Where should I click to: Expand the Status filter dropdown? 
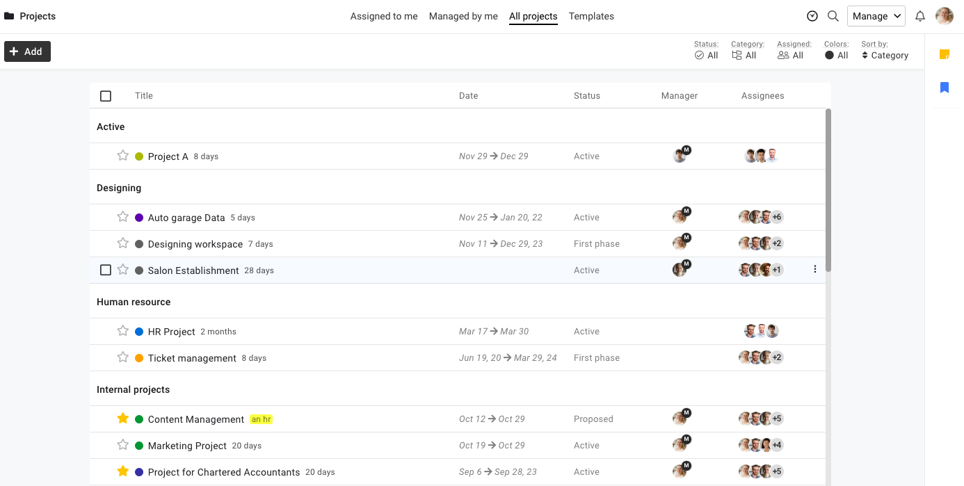click(x=707, y=56)
